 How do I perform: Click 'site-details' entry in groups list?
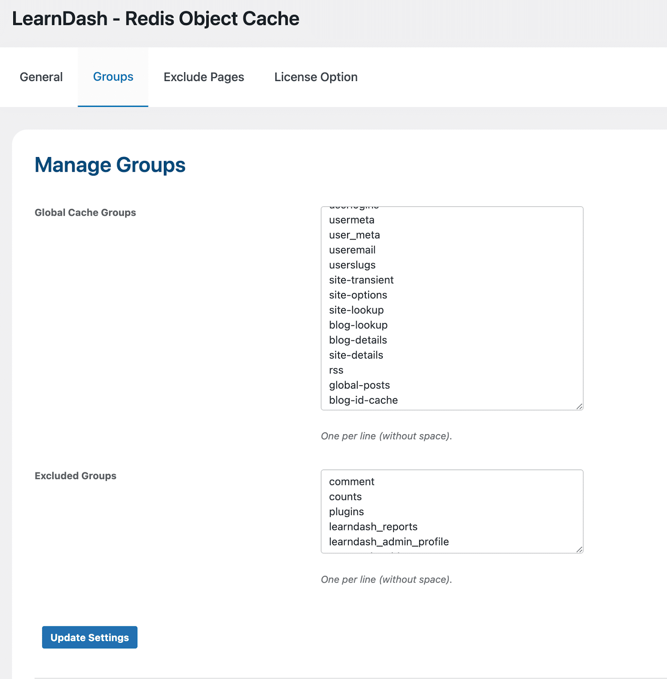356,355
